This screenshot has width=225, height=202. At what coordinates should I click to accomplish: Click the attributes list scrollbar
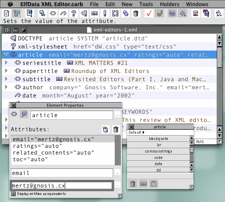coord(118,150)
